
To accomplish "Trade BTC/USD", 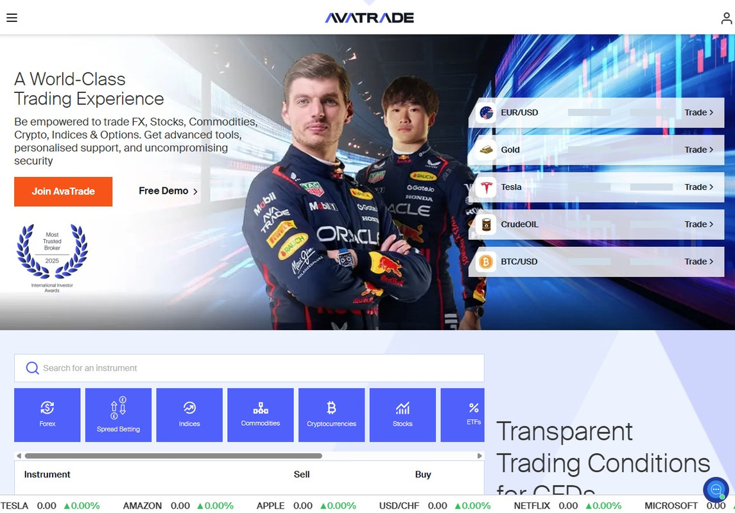I will pos(698,262).
